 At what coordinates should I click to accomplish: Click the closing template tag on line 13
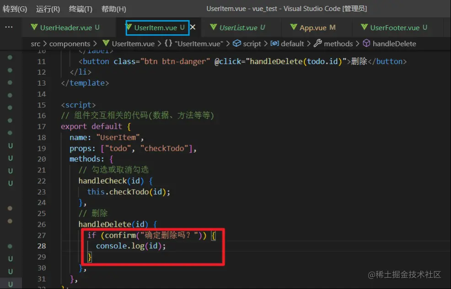(x=85, y=83)
